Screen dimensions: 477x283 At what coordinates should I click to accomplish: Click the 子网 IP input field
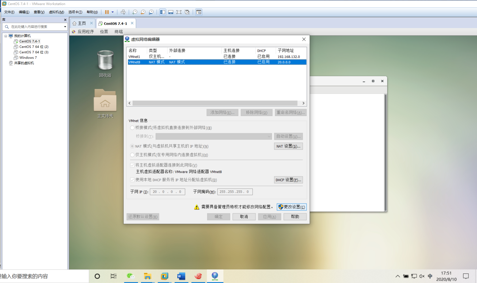[167, 192]
